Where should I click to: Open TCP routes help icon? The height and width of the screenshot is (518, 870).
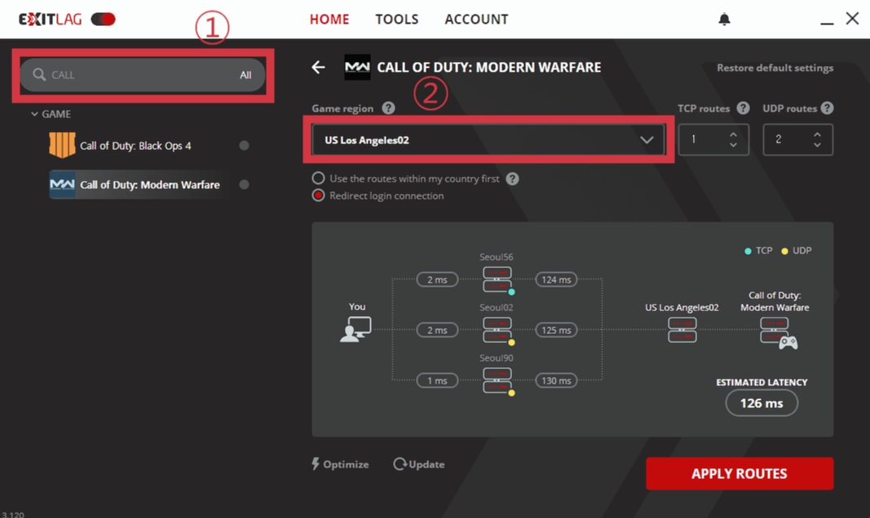743,108
